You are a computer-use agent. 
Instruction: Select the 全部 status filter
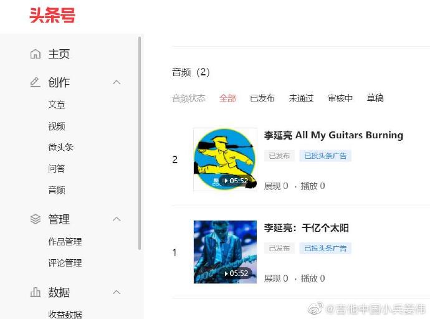click(227, 98)
